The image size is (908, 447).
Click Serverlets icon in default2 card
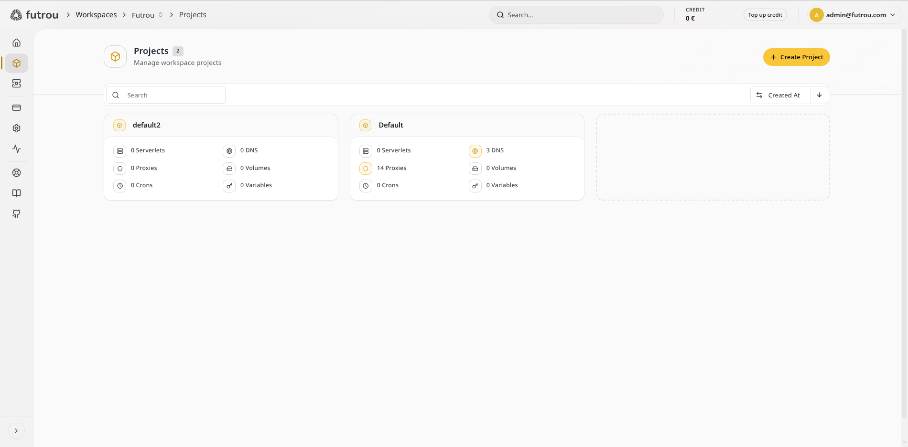(120, 151)
